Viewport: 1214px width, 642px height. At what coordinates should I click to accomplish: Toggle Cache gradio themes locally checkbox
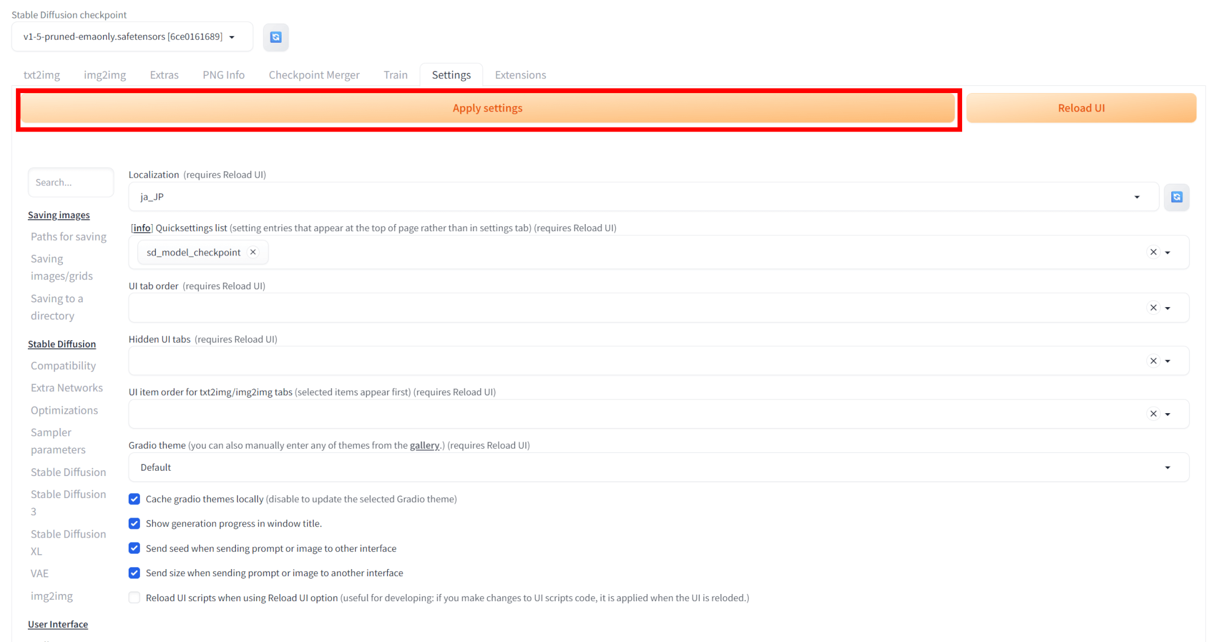pyautogui.click(x=135, y=499)
